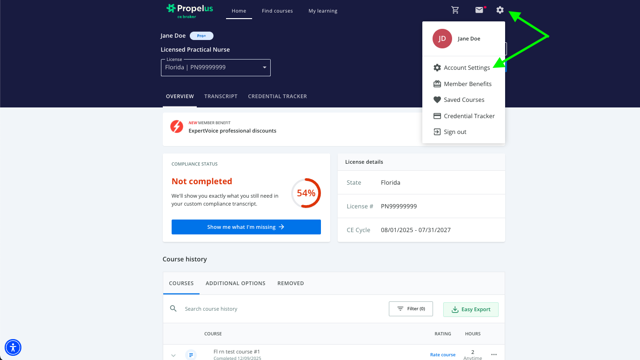Viewport: 640px width, 360px height.
Task: Select Account Settings from menu
Action: (x=467, y=68)
